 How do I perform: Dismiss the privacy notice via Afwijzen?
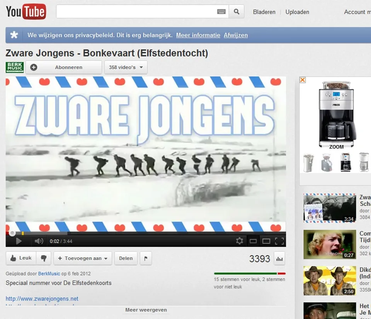(236, 35)
